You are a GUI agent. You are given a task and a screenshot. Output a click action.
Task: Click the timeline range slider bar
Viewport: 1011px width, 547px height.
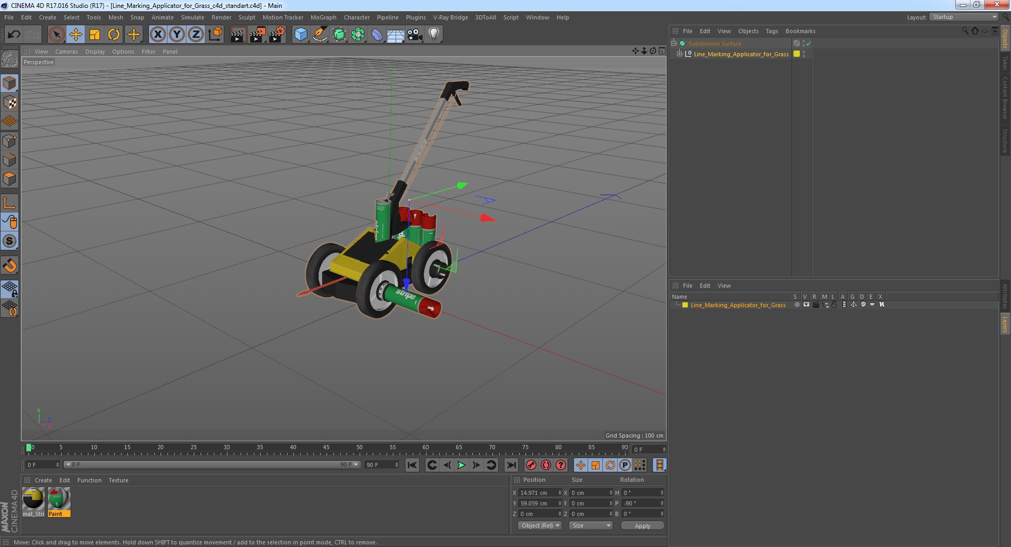(x=212, y=464)
